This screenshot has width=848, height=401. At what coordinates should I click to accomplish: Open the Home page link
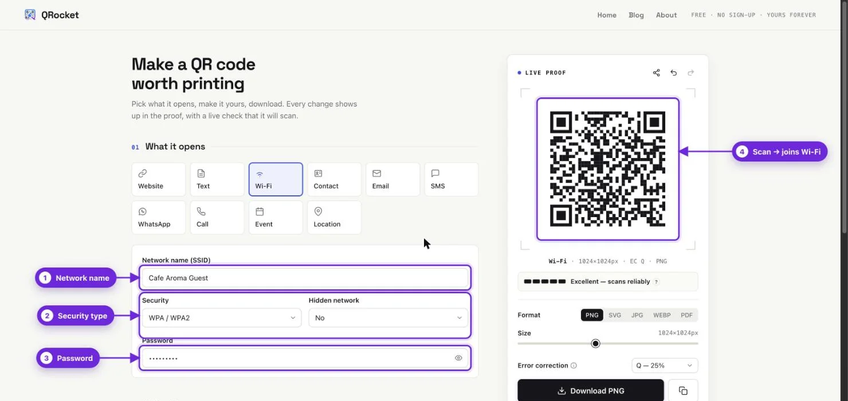coord(607,15)
